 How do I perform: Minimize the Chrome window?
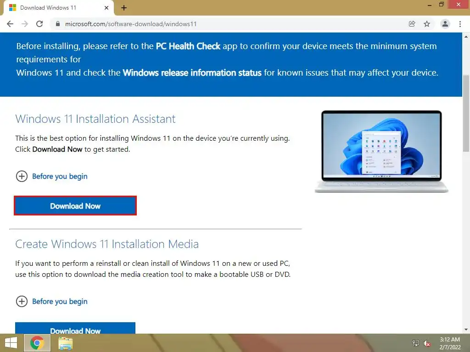pos(430,5)
